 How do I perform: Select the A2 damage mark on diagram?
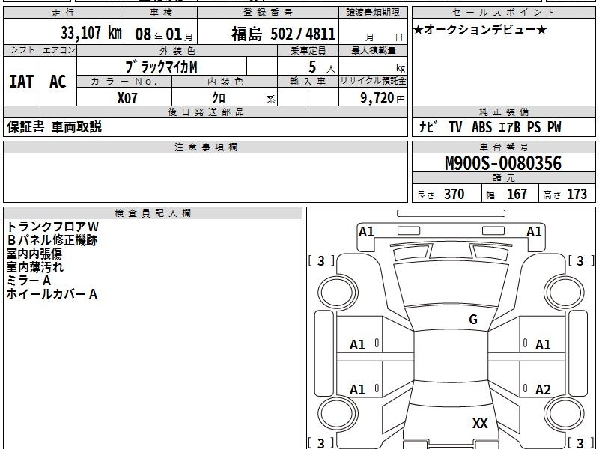coord(542,389)
